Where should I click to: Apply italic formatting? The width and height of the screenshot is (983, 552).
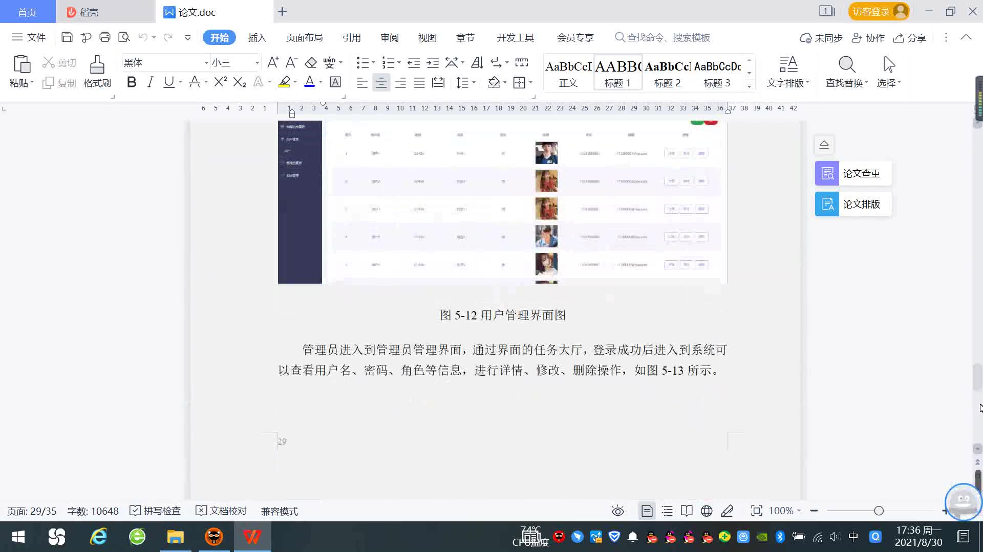click(x=150, y=82)
